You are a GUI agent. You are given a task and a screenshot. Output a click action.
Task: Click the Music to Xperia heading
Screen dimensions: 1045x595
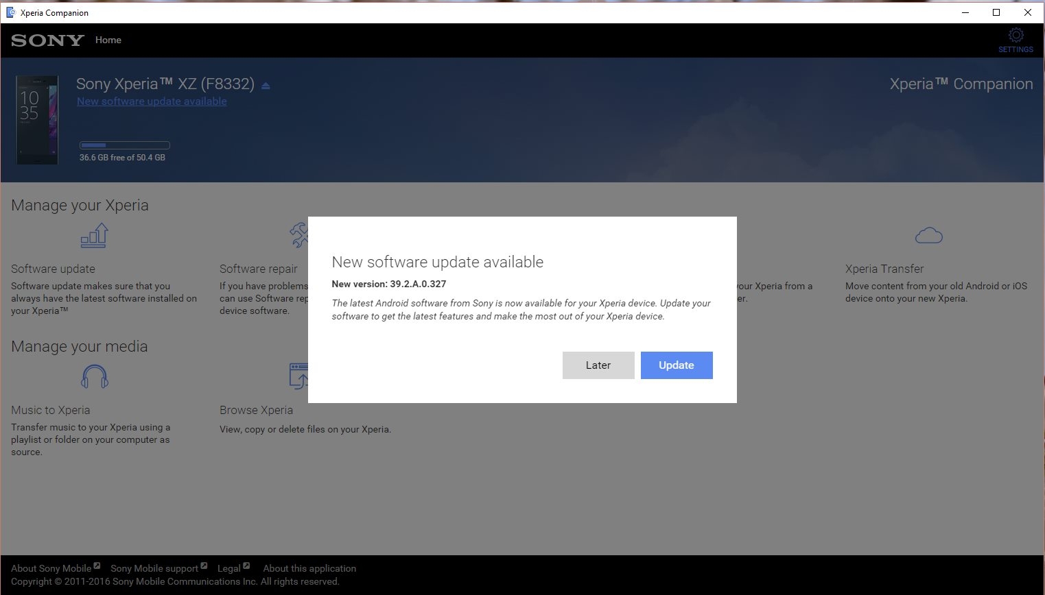click(51, 410)
